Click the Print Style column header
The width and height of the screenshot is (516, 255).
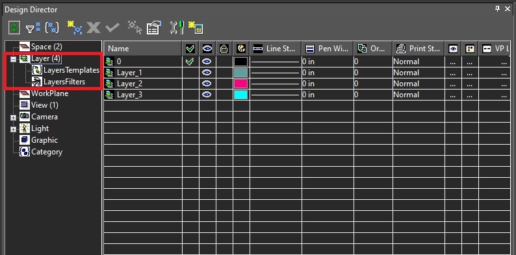pyautogui.click(x=419, y=49)
